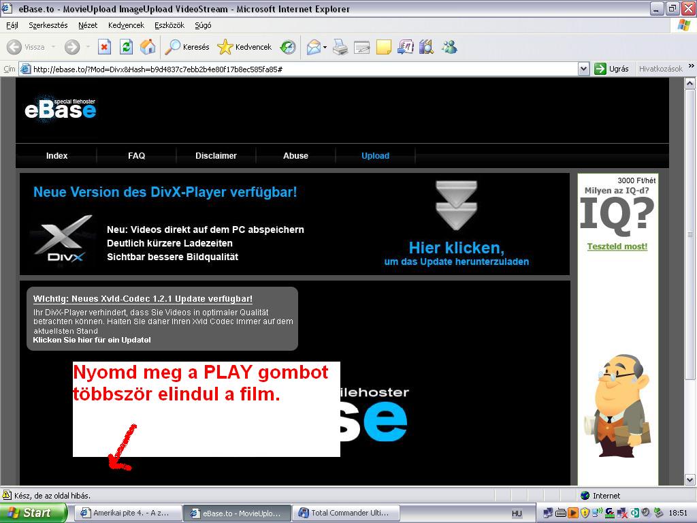Click the orange play icon in the system tray
This screenshot has height=523, width=697.
pos(573,513)
